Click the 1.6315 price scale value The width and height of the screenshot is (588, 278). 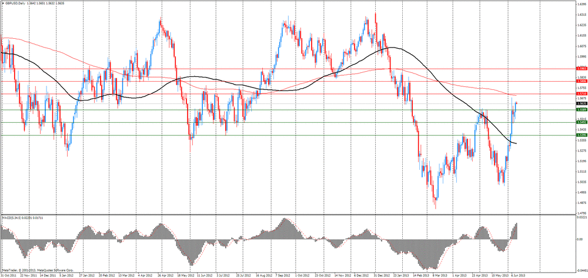pyautogui.click(x=582, y=15)
